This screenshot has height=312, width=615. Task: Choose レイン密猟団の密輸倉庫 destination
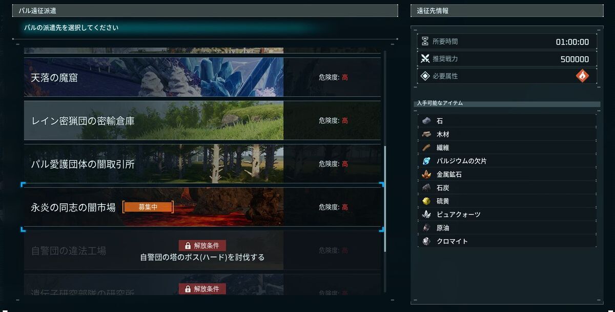pos(202,120)
